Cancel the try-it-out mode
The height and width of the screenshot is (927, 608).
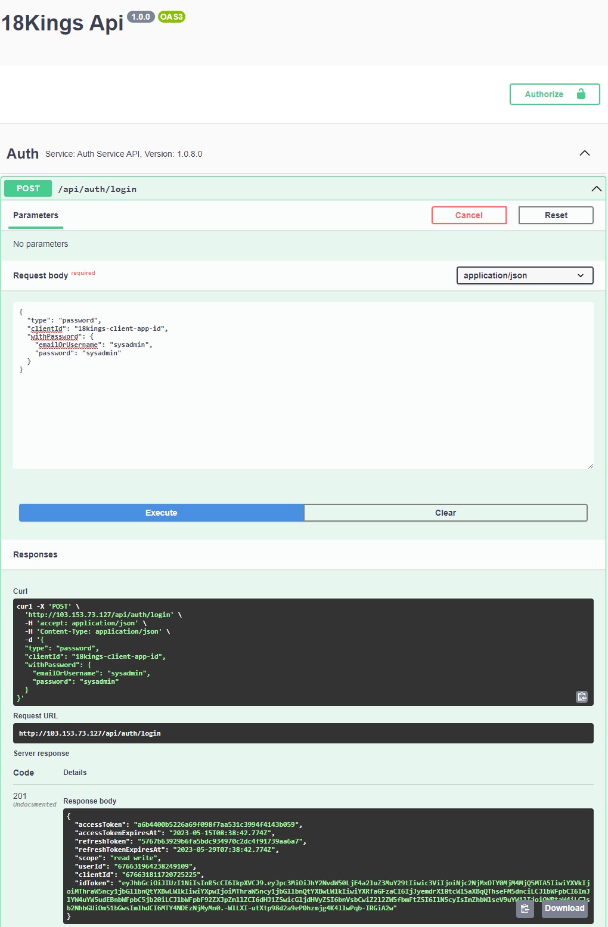tap(469, 215)
